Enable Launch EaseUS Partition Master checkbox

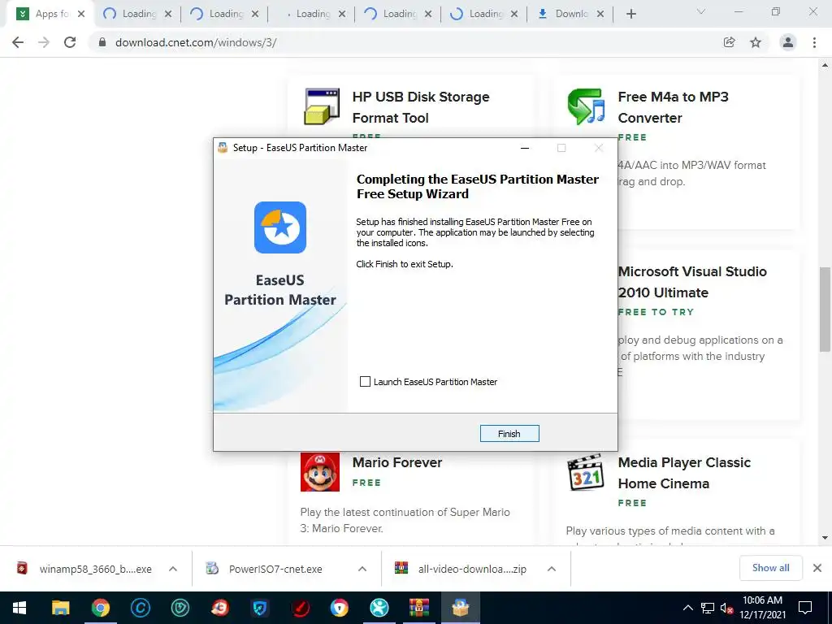[365, 382]
